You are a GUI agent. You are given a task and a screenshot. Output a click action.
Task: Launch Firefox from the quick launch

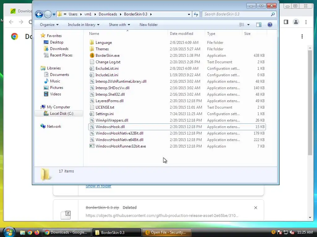[37, 232]
